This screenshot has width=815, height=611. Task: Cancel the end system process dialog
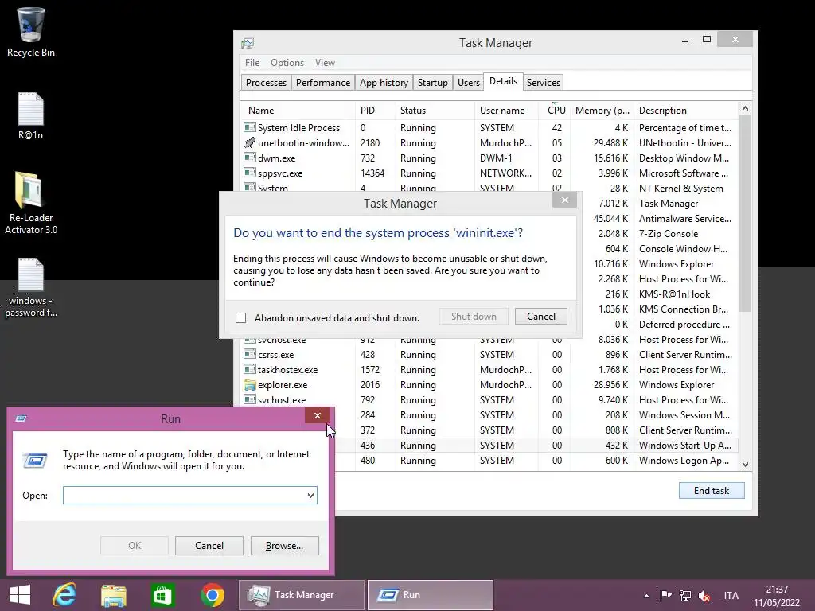(540, 317)
